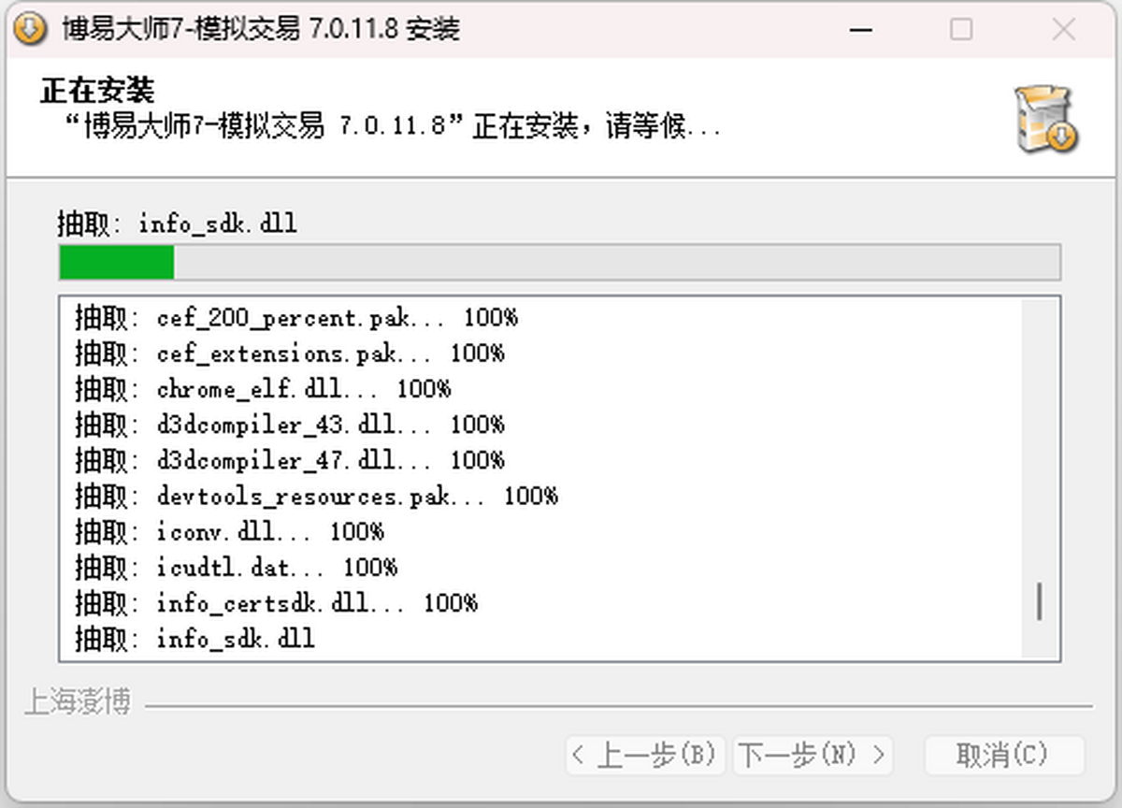Select the iconv.dll log line
Image resolution: width=1122 pixels, height=808 pixels.
pyautogui.click(x=229, y=531)
